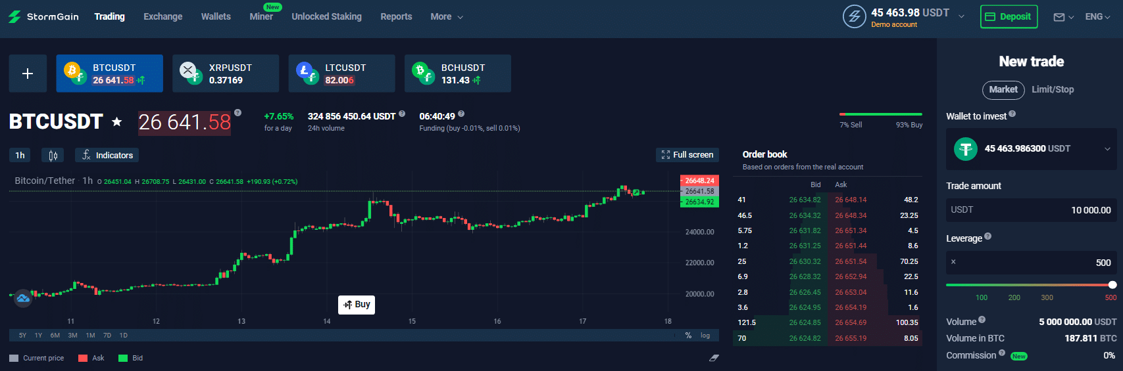Click the help icon beside Leverage
The image size is (1123, 371).
(x=988, y=236)
